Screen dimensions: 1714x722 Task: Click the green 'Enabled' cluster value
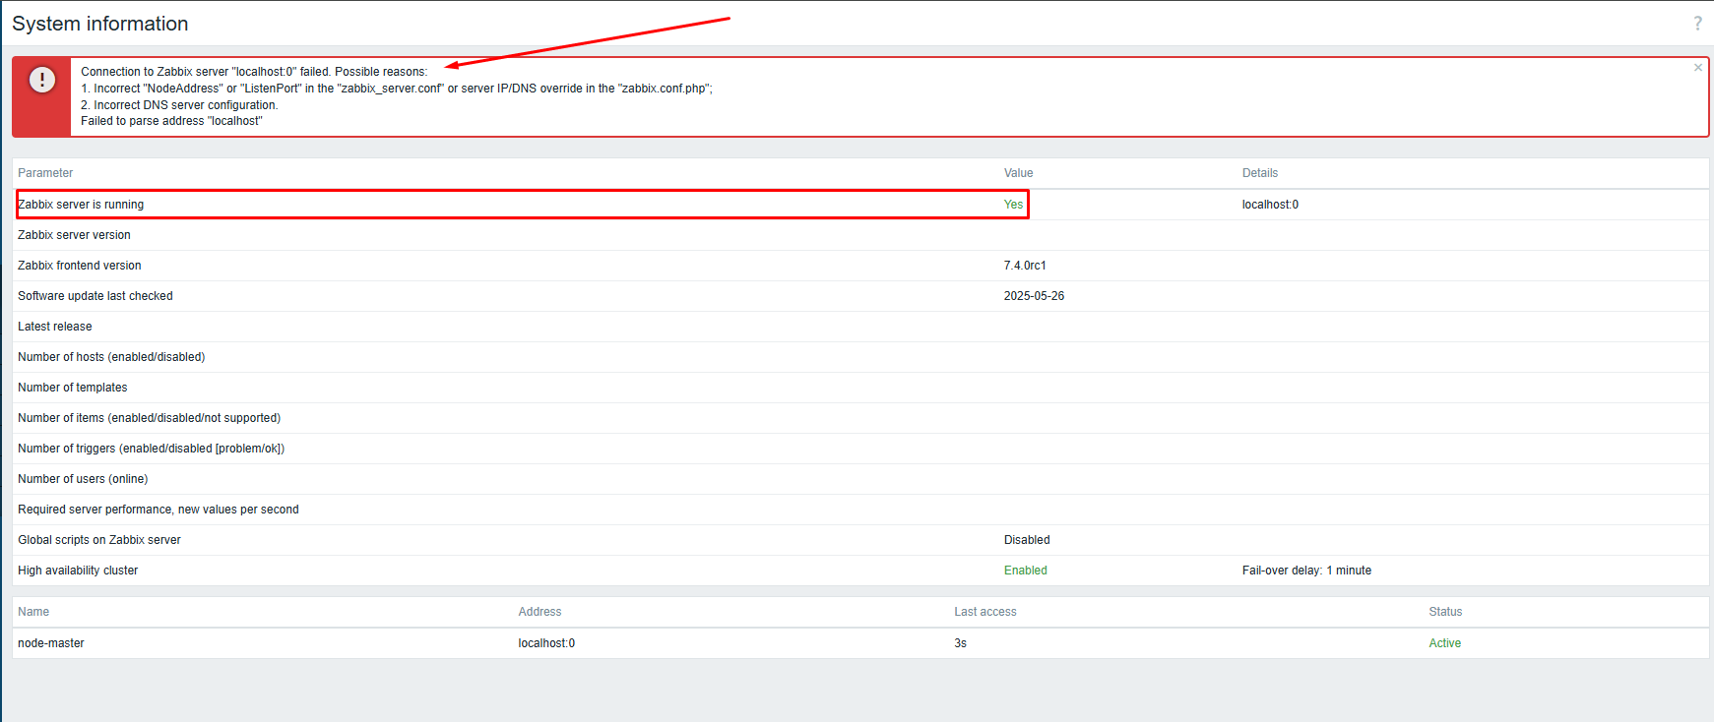pos(1025,571)
